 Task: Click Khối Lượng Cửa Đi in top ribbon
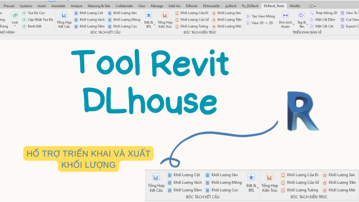coord(192,13)
